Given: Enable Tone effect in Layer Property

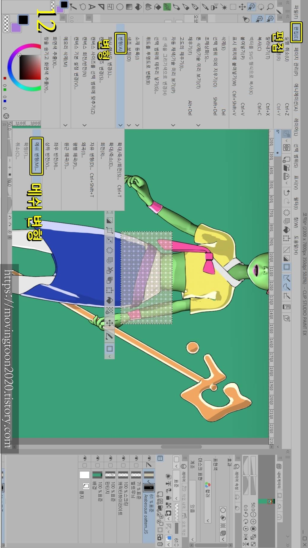Looking at the screenshot, I should pyautogui.click(x=223, y=525).
